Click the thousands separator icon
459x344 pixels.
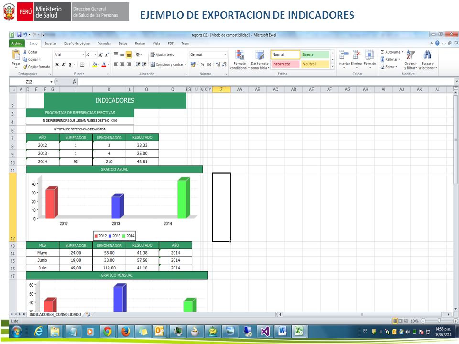coord(209,64)
